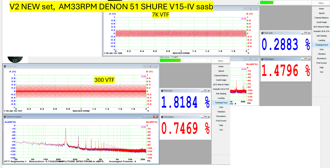Open Gain in the menu beside the 1.8184 % readout
This screenshot has height=168, width=330.
point(221,107)
